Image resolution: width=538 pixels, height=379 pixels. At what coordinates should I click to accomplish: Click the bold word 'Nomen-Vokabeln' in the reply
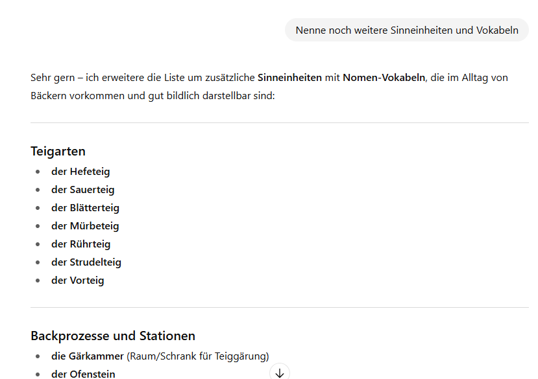[x=384, y=78]
